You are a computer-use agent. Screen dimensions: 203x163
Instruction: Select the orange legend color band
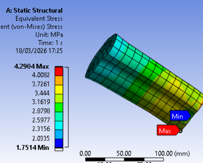[59, 80]
